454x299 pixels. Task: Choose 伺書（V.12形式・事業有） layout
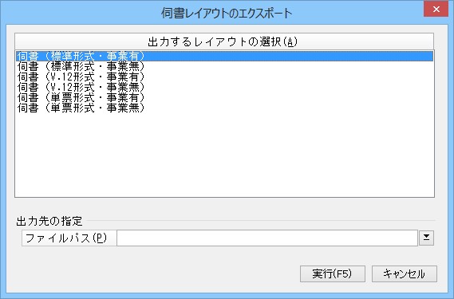pyautogui.click(x=224, y=77)
